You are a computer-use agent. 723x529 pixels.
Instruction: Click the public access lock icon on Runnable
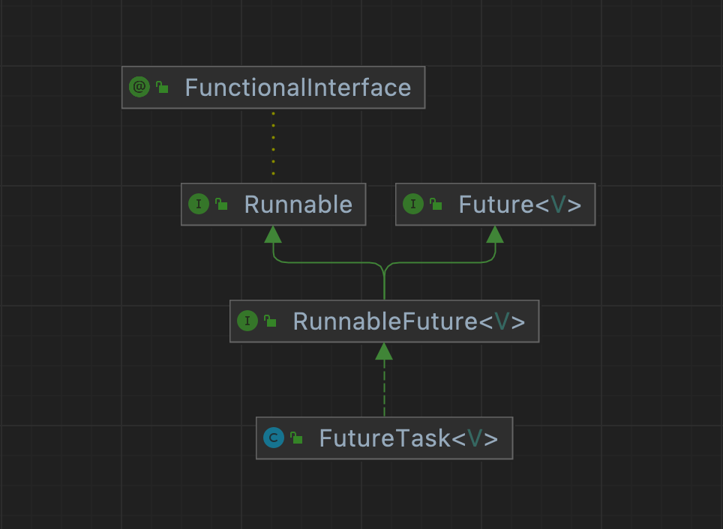tap(221, 205)
